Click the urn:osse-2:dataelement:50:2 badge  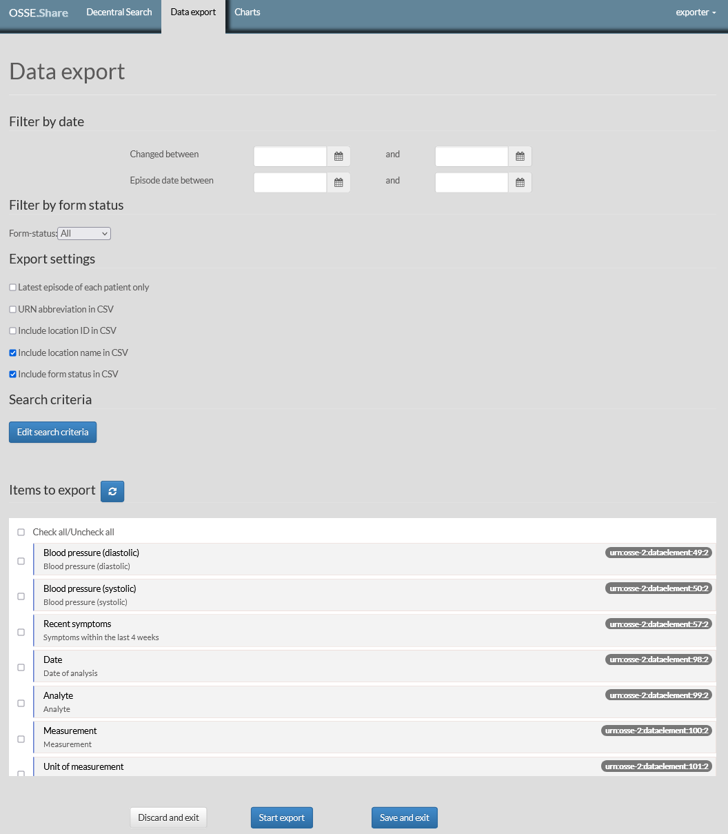[658, 588]
